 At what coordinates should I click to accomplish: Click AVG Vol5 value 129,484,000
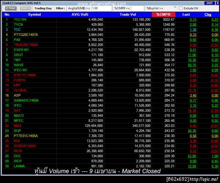[94, 126]
